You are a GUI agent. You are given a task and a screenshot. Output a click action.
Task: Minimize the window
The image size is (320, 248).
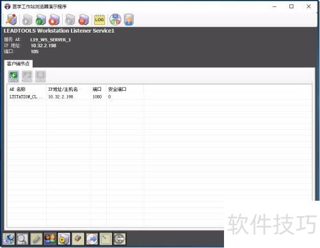(275, 6)
